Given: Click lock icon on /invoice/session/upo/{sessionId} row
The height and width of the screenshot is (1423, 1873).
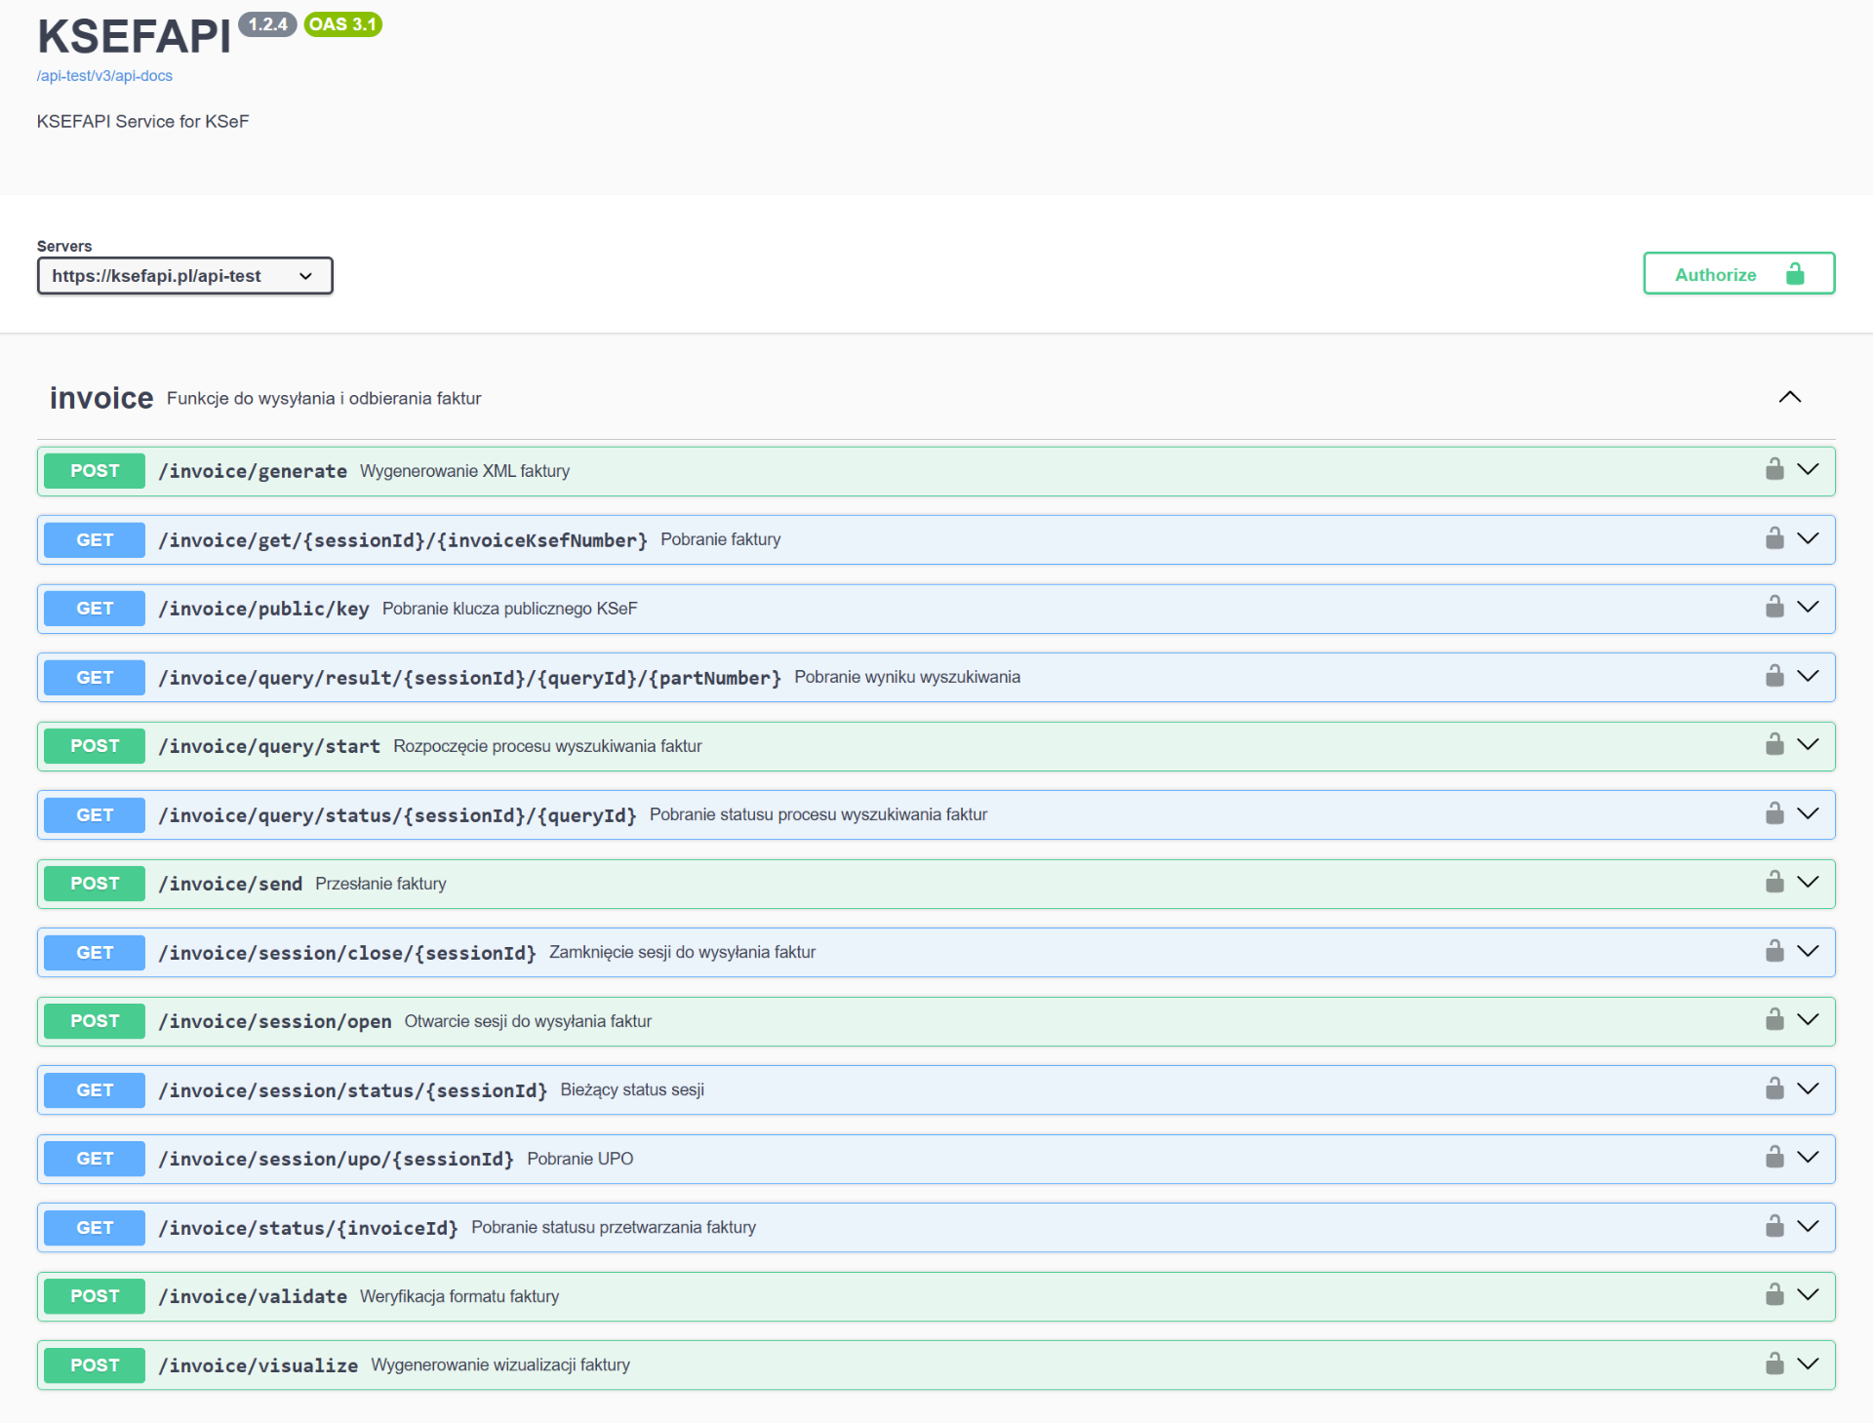Looking at the screenshot, I should tap(1774, 1158).
